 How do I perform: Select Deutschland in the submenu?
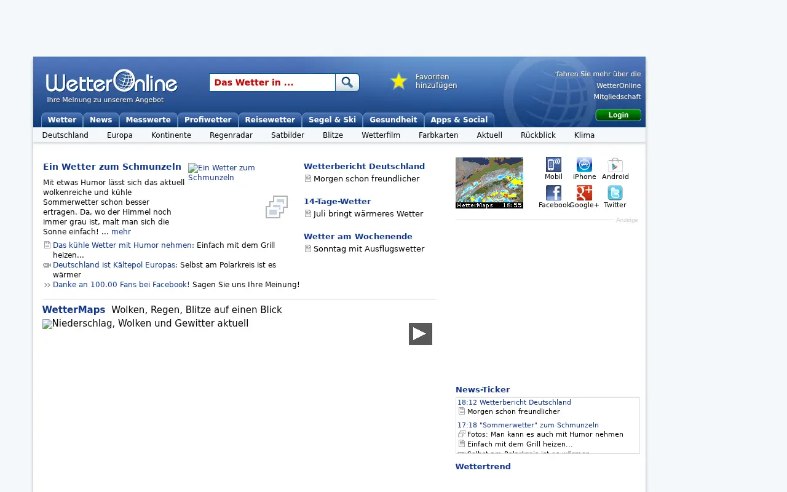[65, 135]
